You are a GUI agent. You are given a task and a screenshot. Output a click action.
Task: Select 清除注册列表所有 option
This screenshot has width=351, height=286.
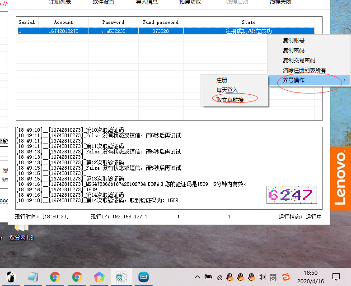(304, 70)
